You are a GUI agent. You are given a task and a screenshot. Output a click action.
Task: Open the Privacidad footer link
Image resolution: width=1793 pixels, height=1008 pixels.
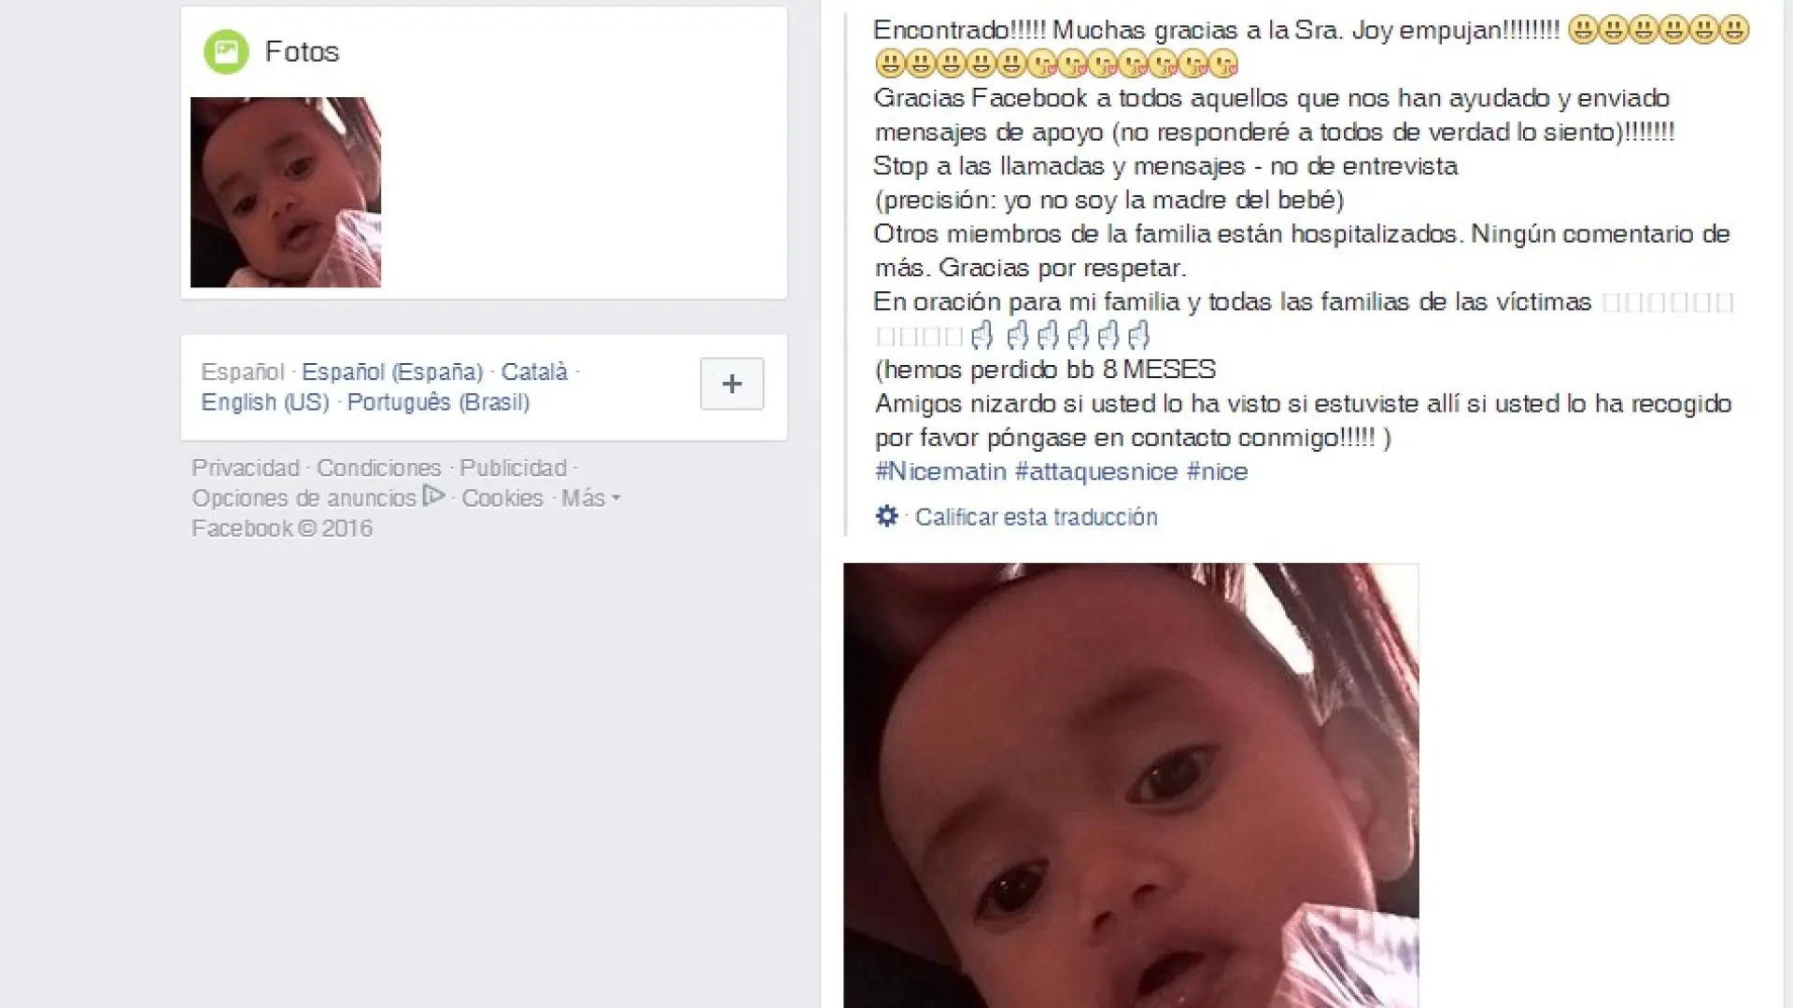pyautogui.click(x=246, y=468)
